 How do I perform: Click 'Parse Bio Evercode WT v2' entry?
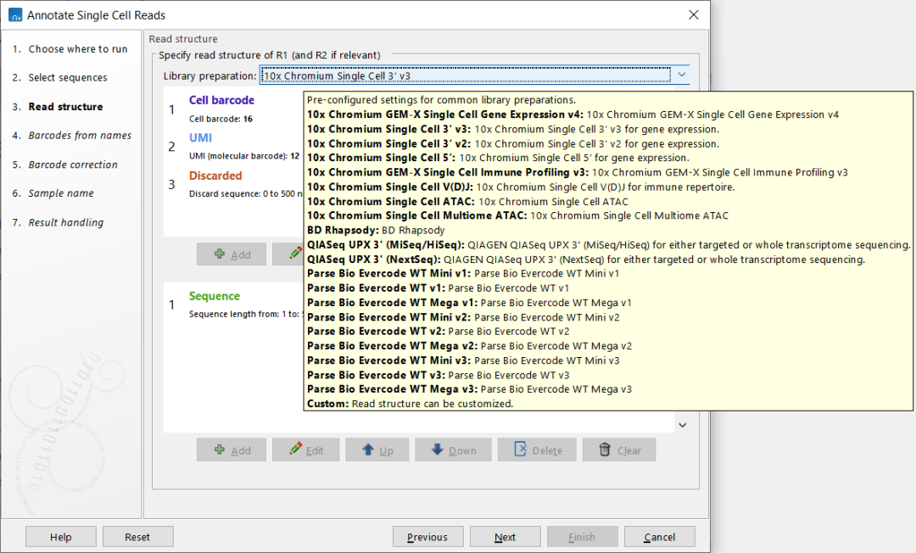click(438, 331)
